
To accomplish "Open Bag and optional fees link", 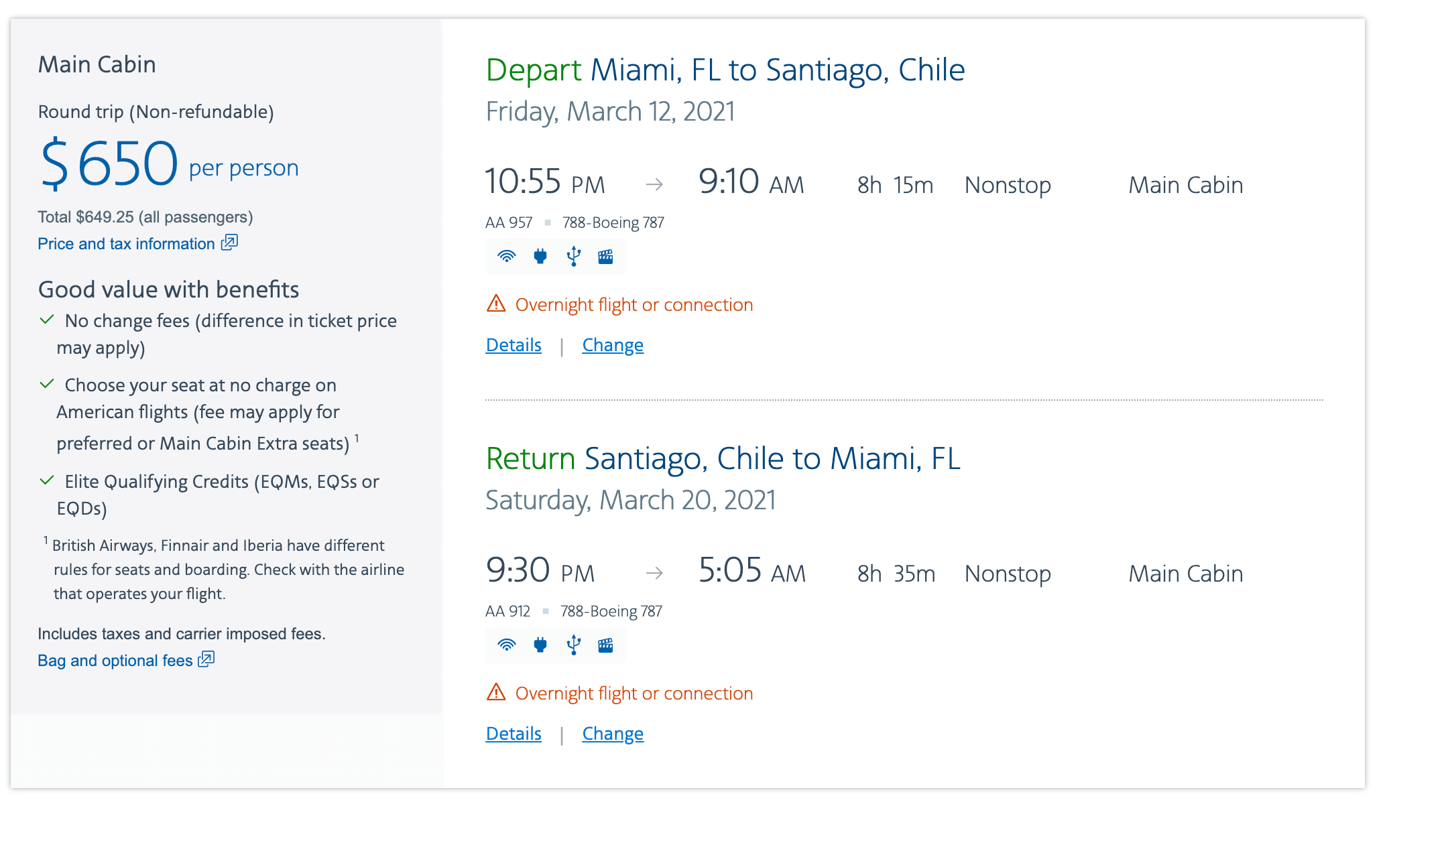I will click(115, 661).
